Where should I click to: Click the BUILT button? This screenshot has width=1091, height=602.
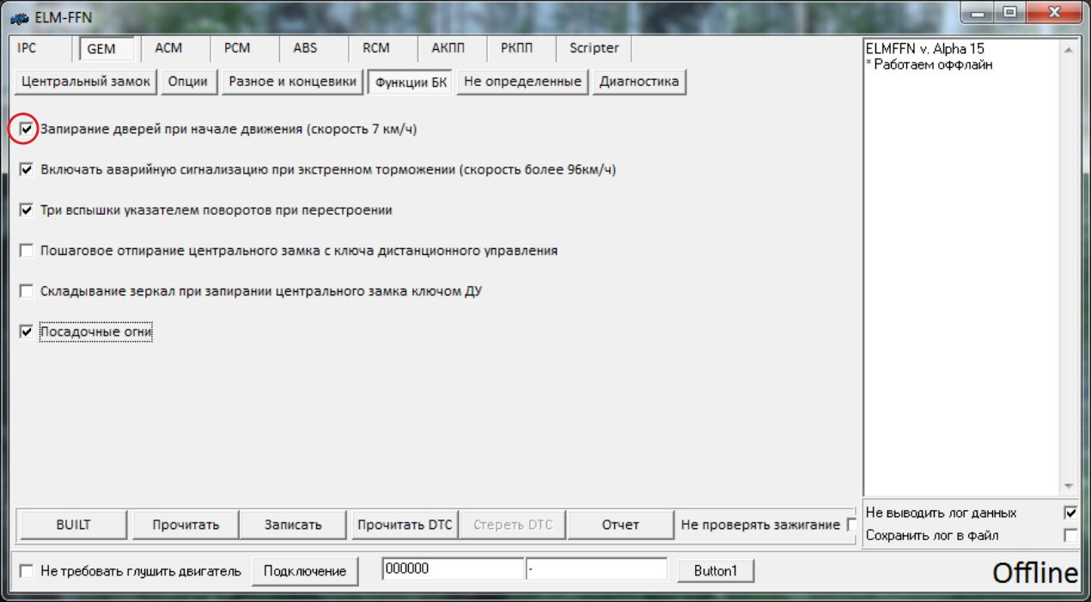(73, 525)
